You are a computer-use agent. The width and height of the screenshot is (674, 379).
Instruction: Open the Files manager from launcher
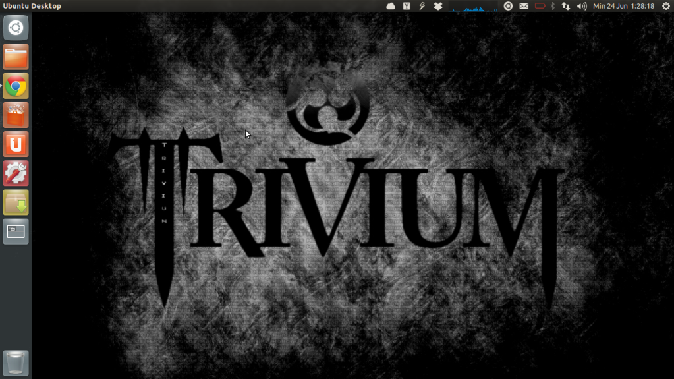pyautogui.click(x=16, y=57)
